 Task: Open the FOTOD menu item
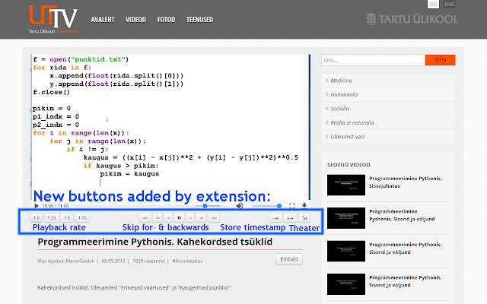click(166, 20)
